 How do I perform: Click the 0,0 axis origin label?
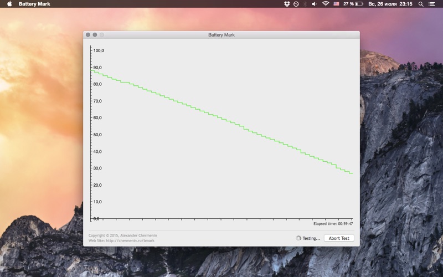[x=96, y=218]
